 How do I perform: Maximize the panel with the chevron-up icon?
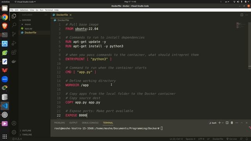tap(242, 123)
